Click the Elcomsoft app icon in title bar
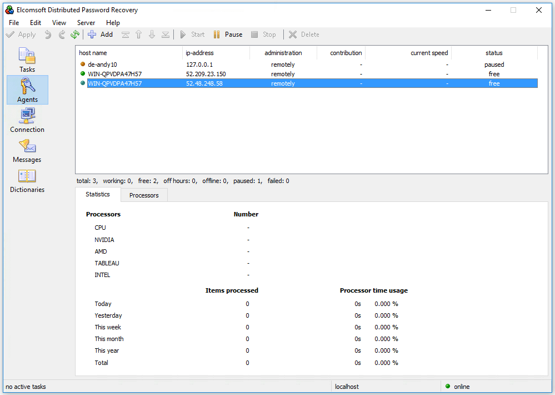Screen dimensions: 555x395 pyautogui.click(x=9, y=10)
